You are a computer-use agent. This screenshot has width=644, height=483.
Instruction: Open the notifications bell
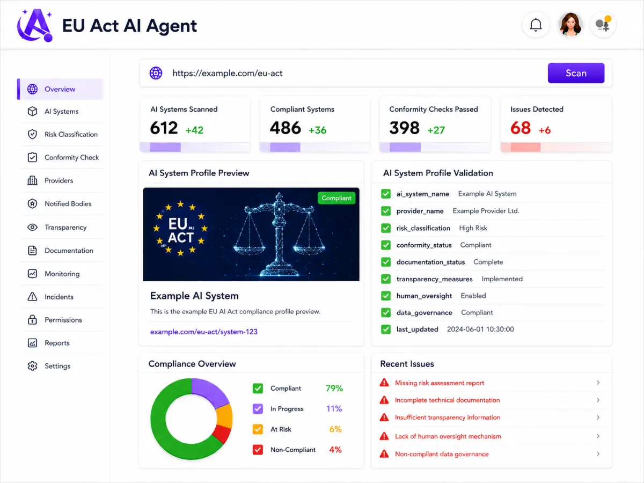click(536, 25)
